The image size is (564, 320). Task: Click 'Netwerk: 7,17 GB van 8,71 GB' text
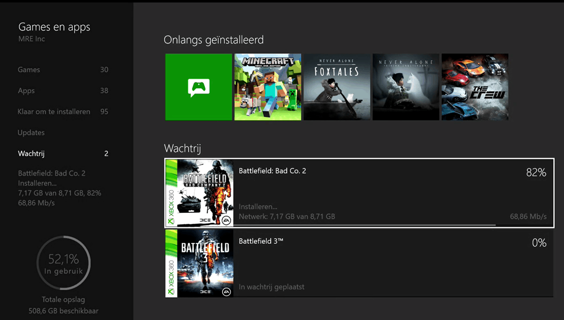[x=286, y=216]
